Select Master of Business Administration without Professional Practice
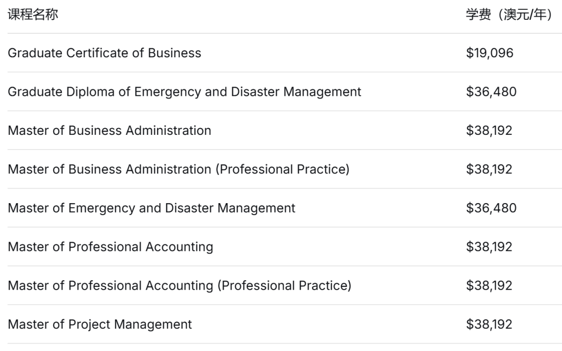The height and width of the screenshot is (351, 562). (109, 130)
